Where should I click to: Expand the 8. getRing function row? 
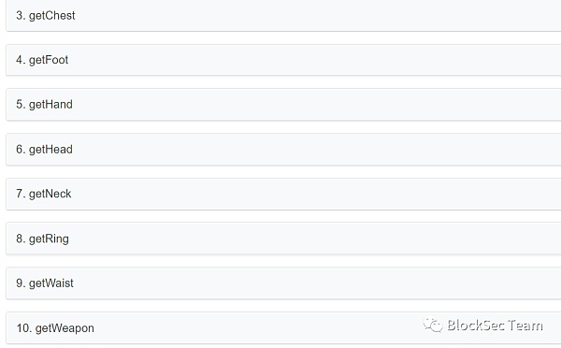point(283,239)
